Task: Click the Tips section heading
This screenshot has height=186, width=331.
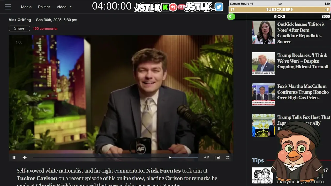Action: (x=258, y=160)
